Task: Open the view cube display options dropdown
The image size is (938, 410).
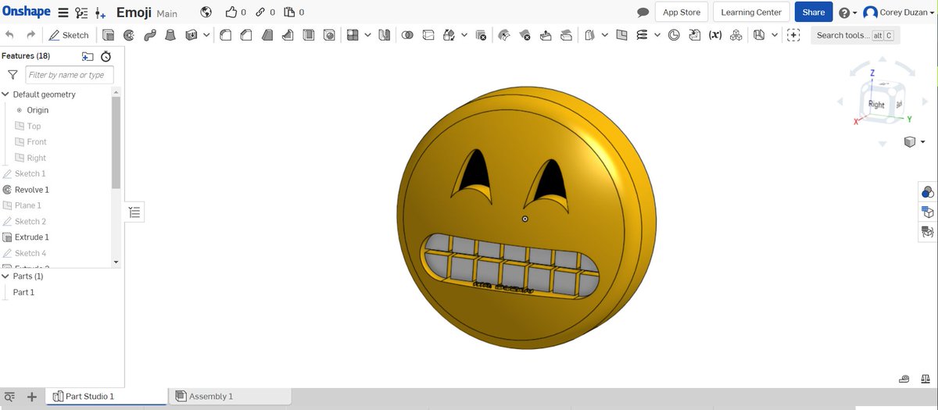Action: pyautogui.click(x=923, y=142)
